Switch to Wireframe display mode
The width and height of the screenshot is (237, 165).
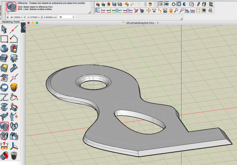pos(174,4)
